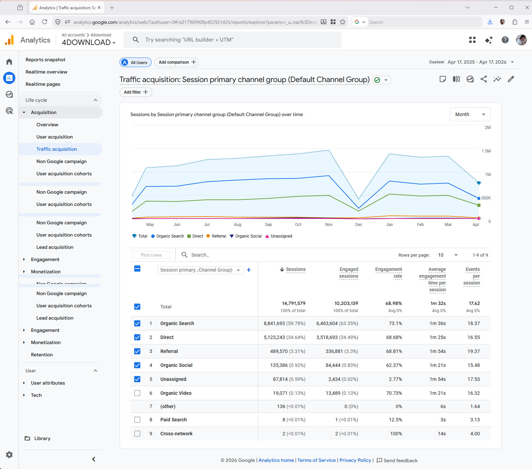Open the Advertising icon in left rail
Viewport: 532px width, 469px height.
click(x=9, y=111)
